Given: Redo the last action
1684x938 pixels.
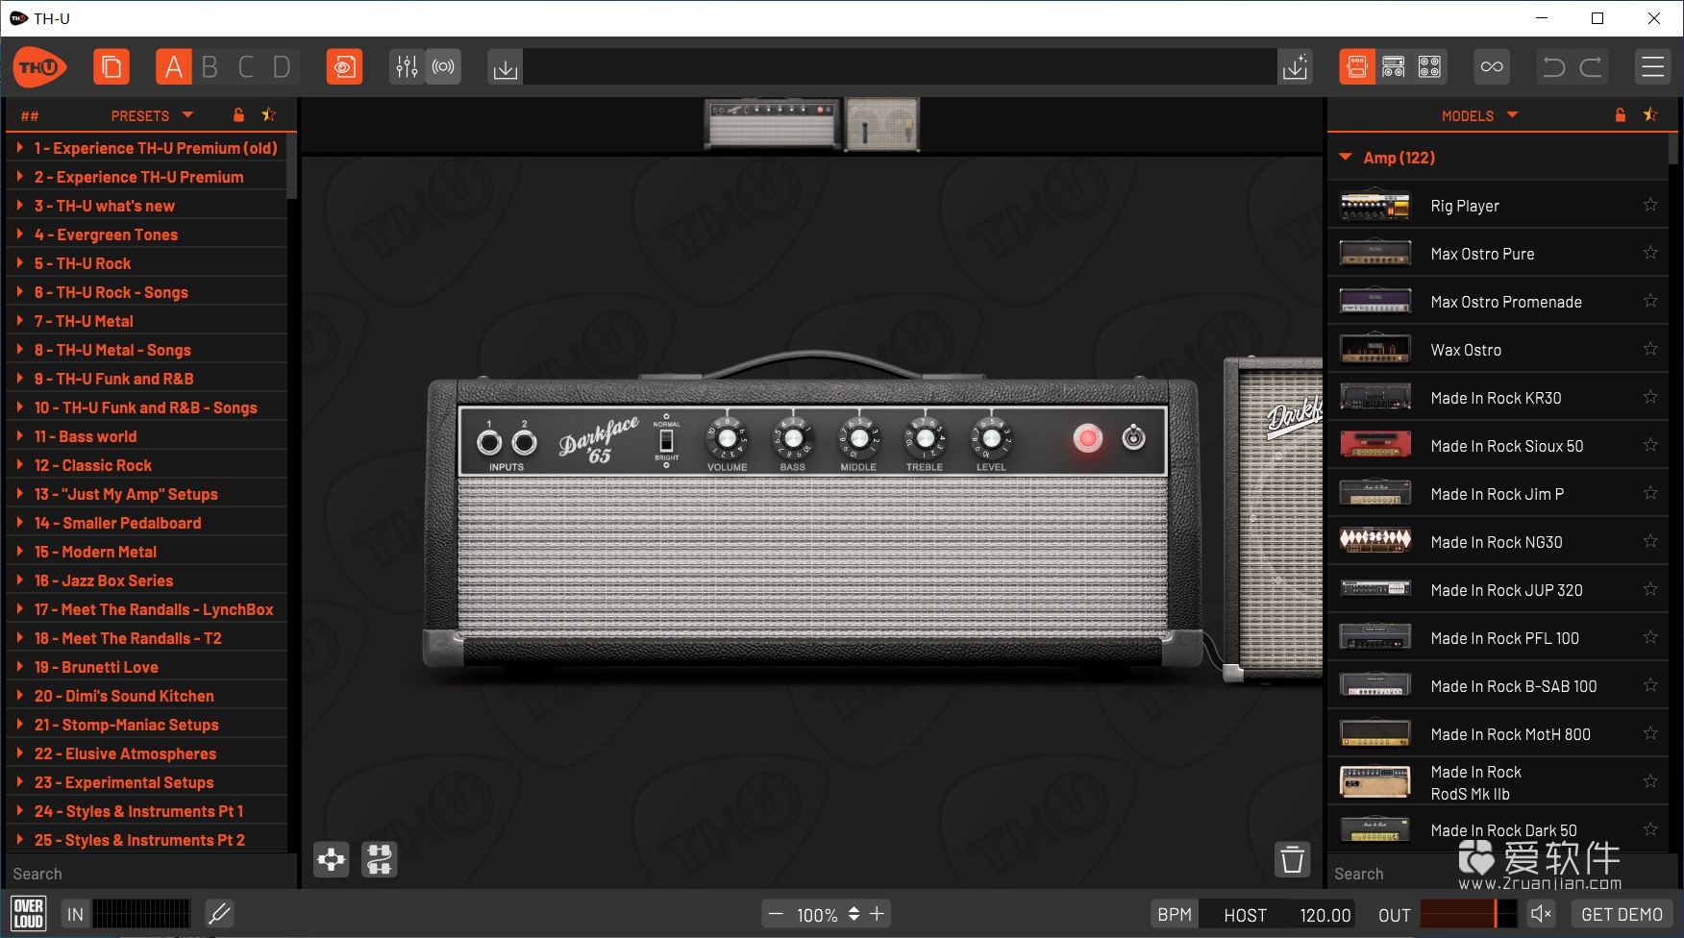Looking at the screenshot, I should coord(1591,67).
